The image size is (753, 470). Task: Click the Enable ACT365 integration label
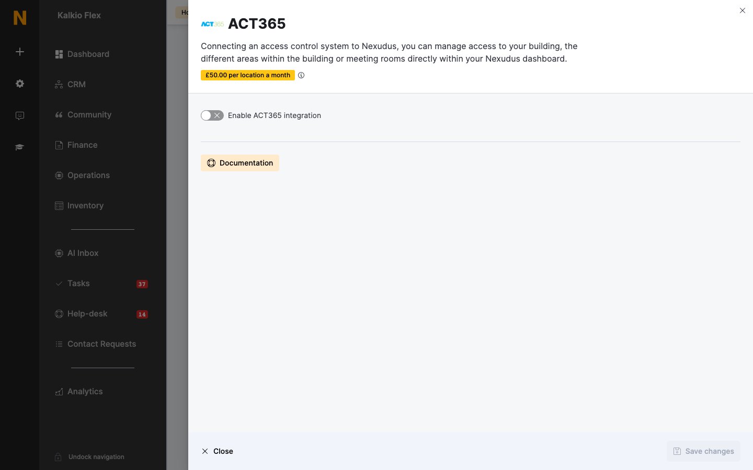(x=275, y=115)
